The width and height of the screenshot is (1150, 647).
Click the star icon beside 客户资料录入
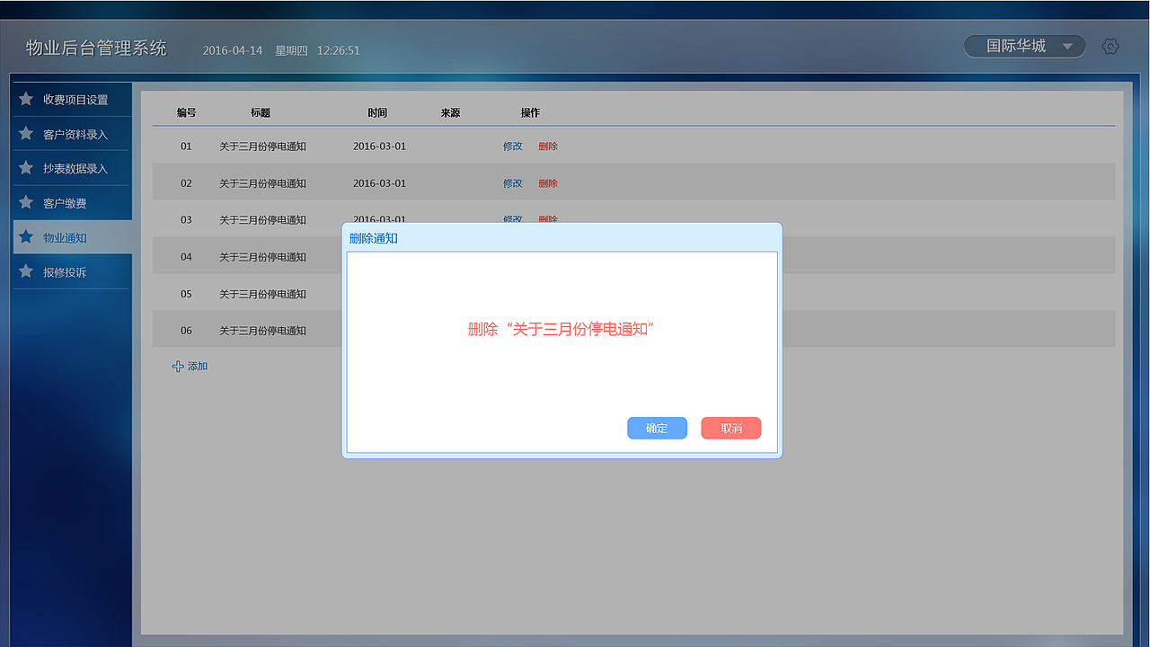[25, 133]
